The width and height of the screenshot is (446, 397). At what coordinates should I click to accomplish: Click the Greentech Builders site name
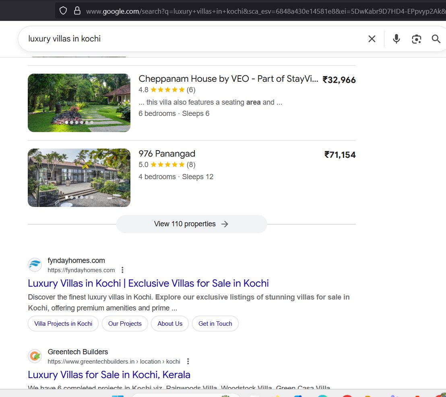click(78, 352)
